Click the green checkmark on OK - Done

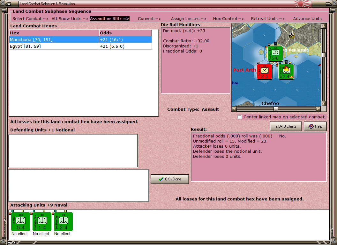coord(161,179)
